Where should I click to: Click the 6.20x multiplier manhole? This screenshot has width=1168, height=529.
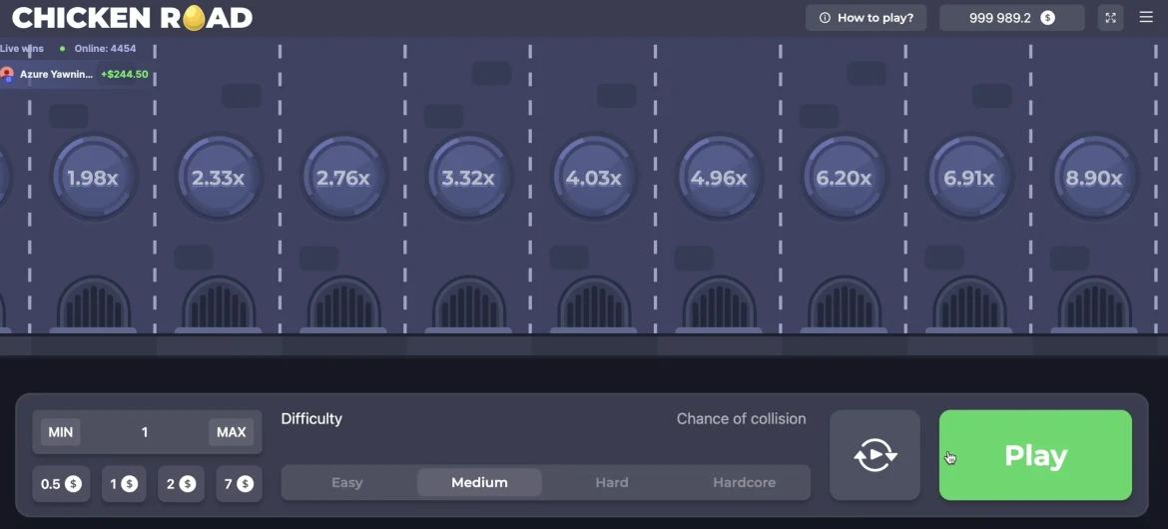coord(844,178)
